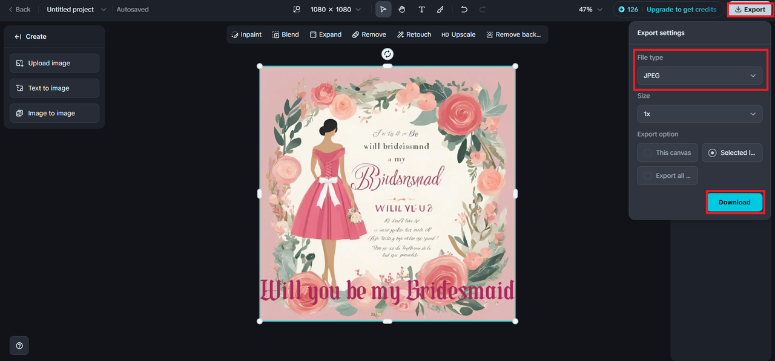Screen dimensions: 775x361
Task: Click the 126 credits indicator
Action: 628,10
